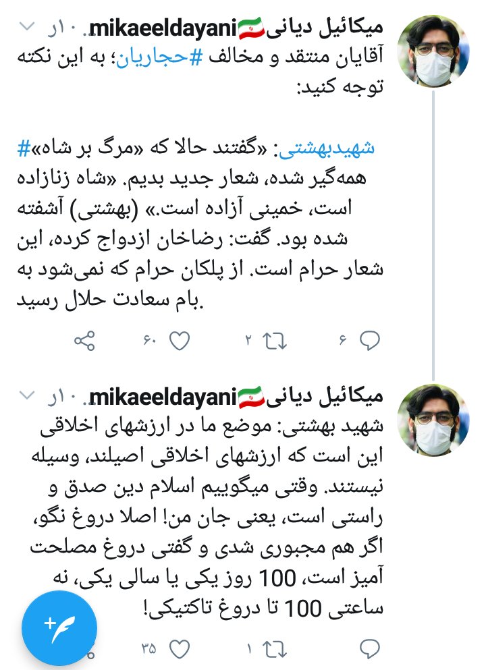The height and width of the screenshot is (670, 486).
Task: Retweet the first tweet
Action: point(274,341)
